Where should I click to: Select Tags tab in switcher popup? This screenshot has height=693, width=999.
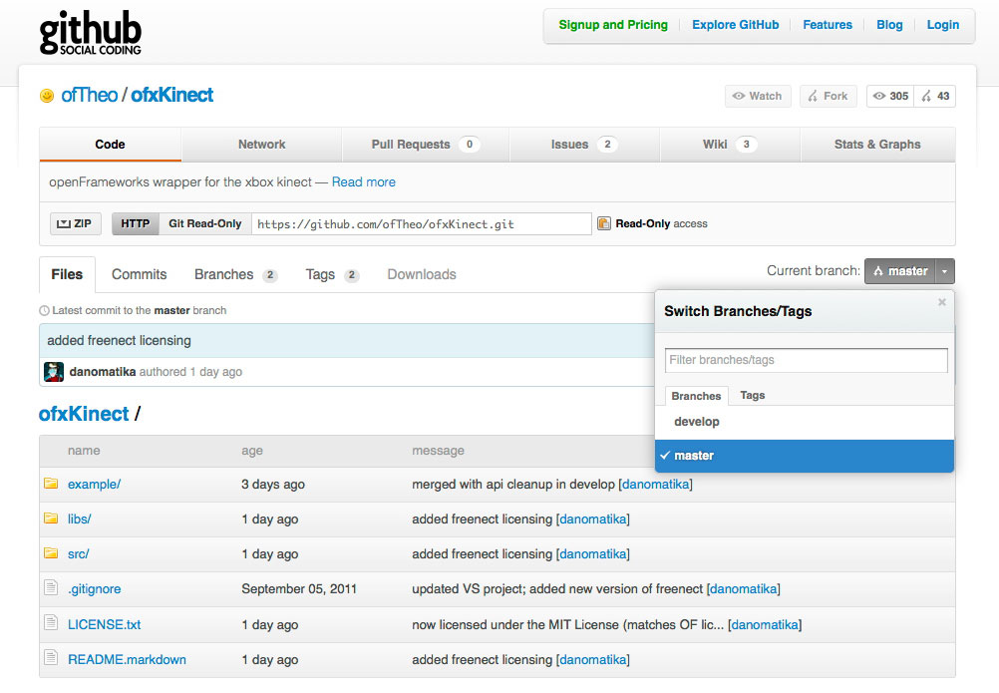(753, 396)
